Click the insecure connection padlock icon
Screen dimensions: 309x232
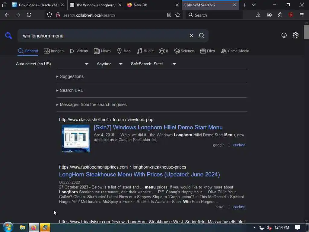point(58,15)
